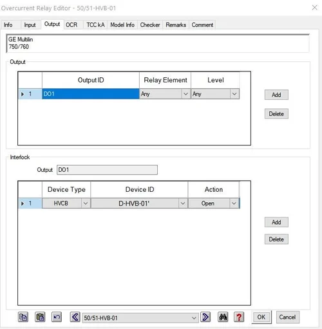
Task: Click the Undo arrow icon
Action: coord(57,317)
